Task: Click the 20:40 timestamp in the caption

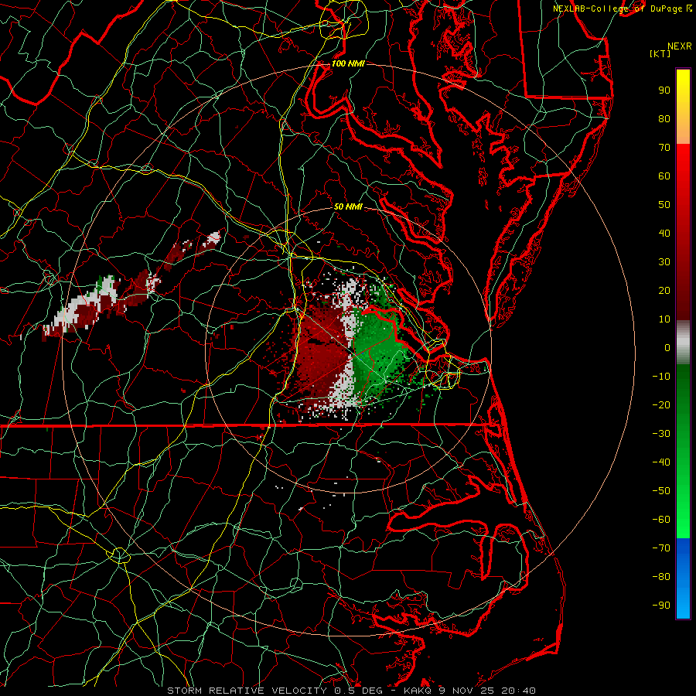Action: tap(518, 691)
